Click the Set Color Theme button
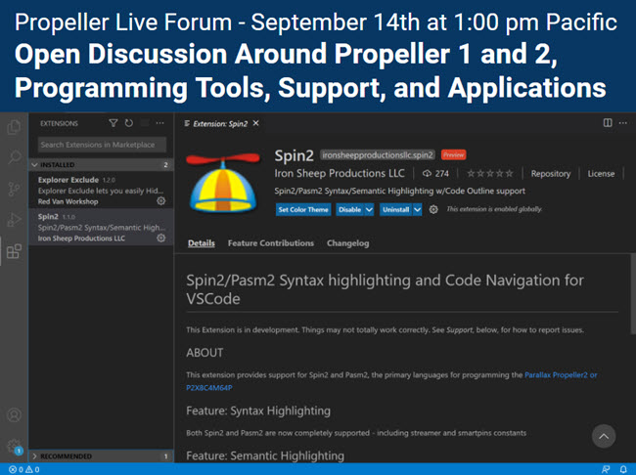This screenshot has height=475, width=636. click(x=302, y=209)
